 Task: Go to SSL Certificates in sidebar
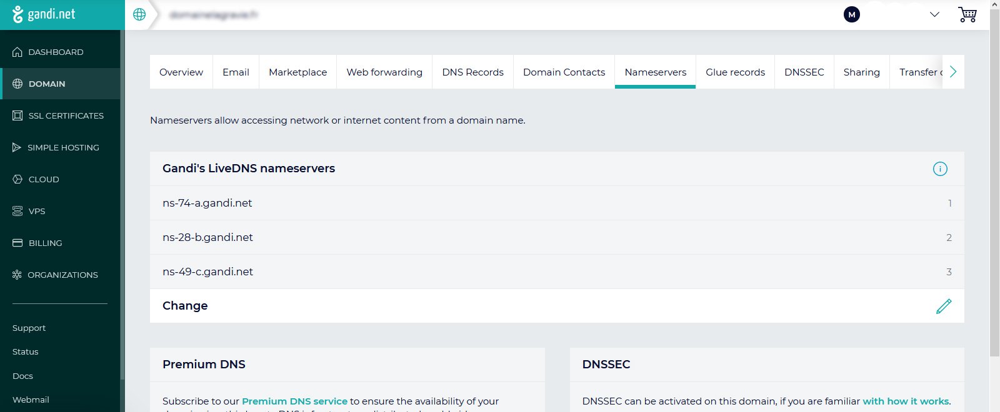click(66, 115)
